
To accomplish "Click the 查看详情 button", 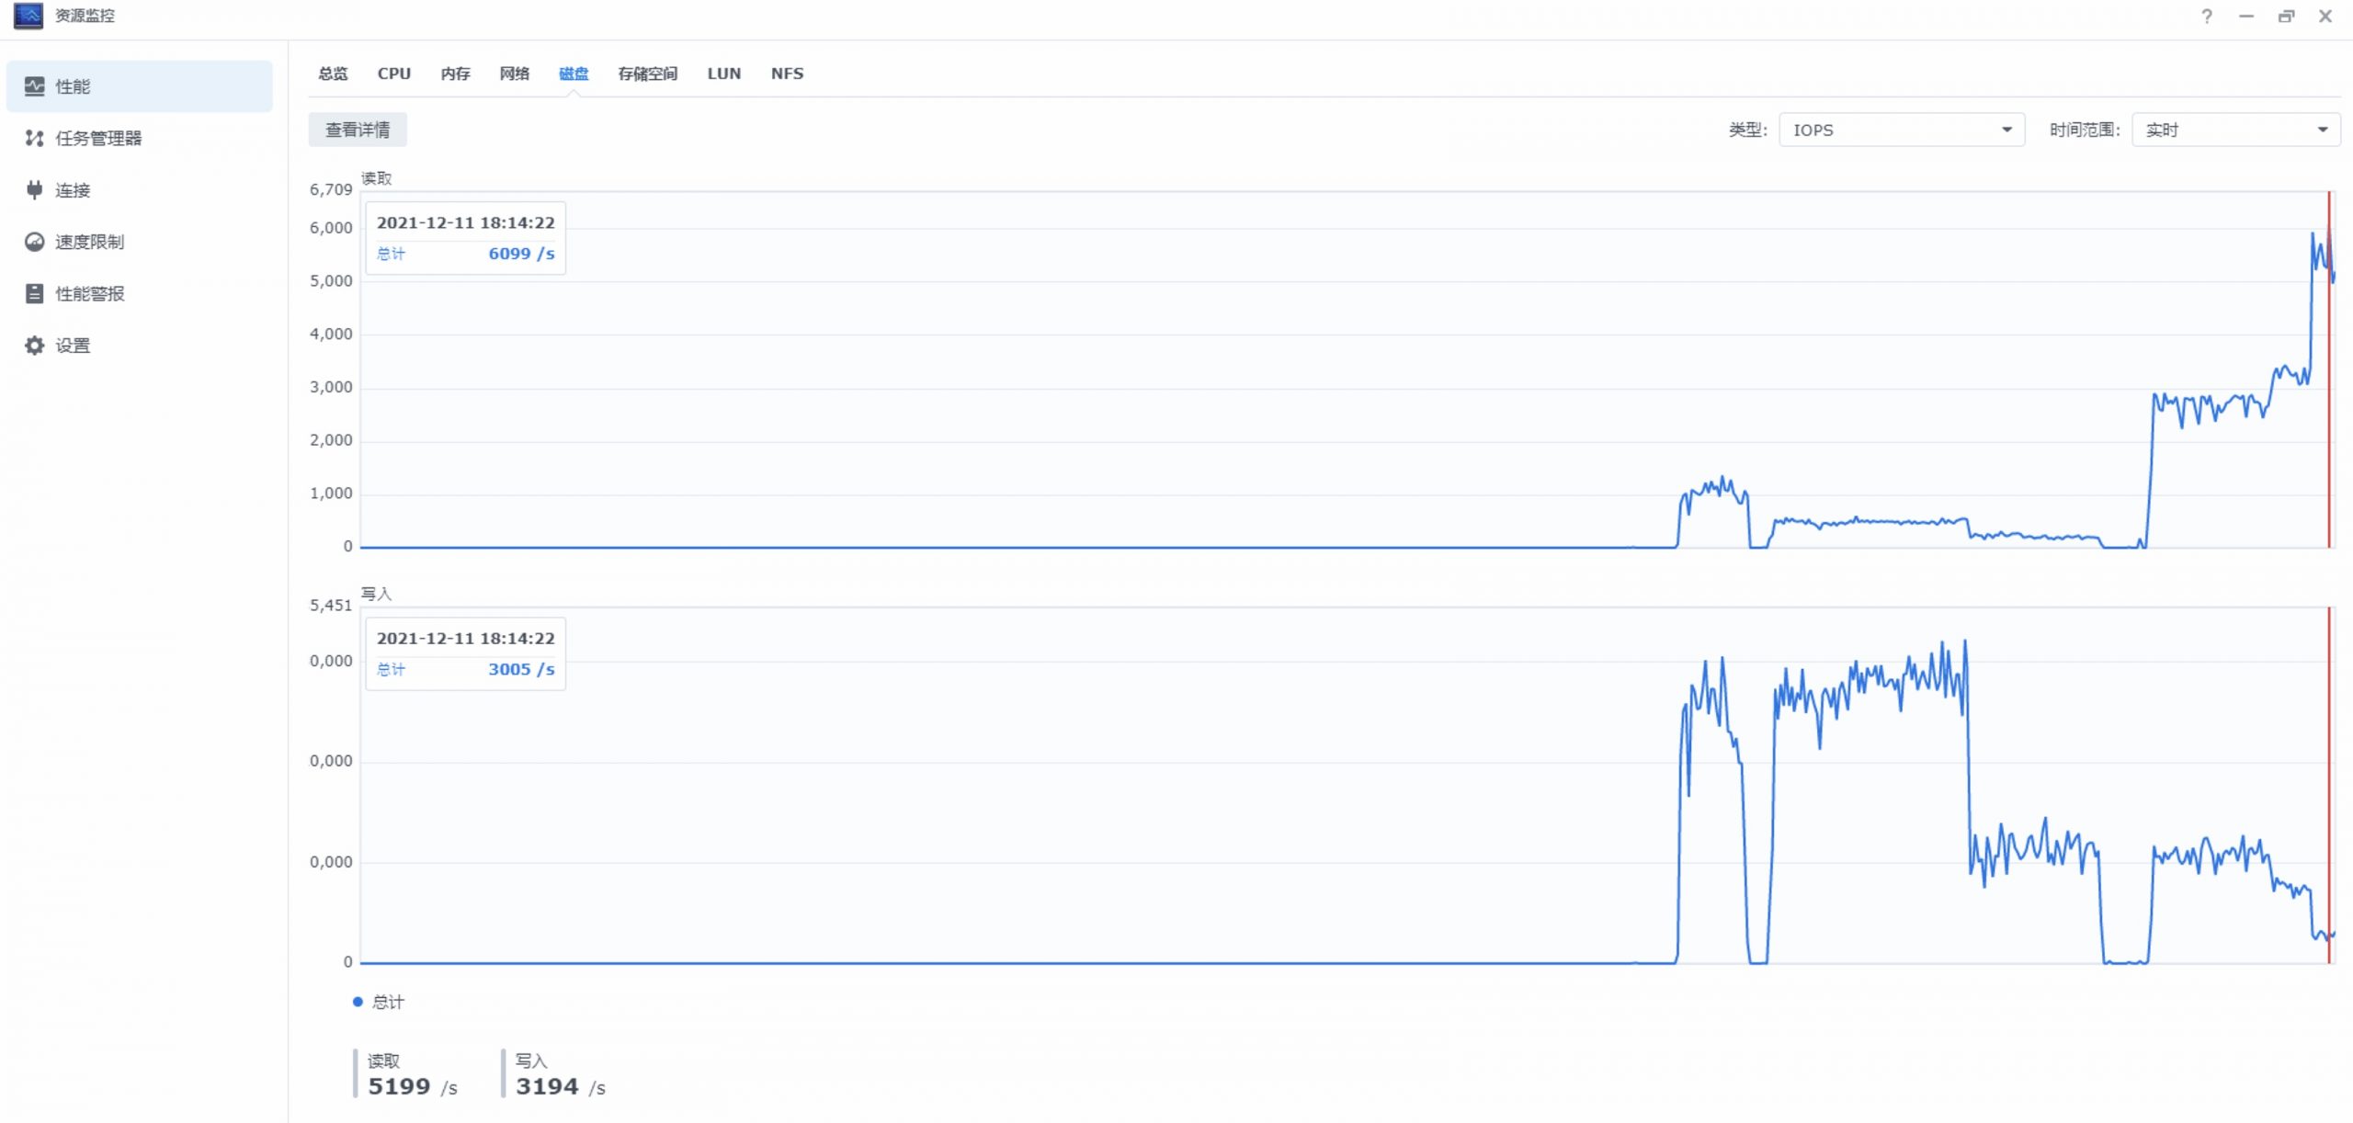I will [358, 130].
